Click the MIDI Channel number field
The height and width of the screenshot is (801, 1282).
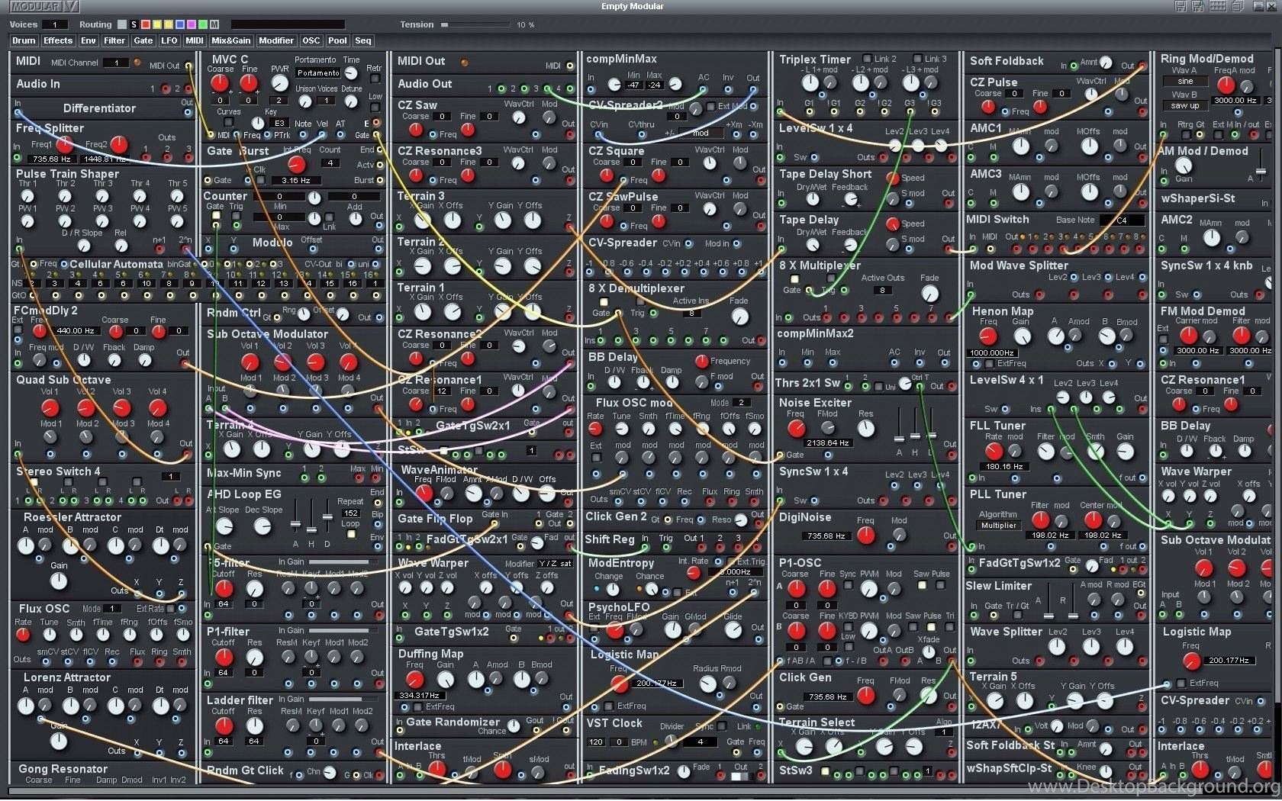coord(116,63)
